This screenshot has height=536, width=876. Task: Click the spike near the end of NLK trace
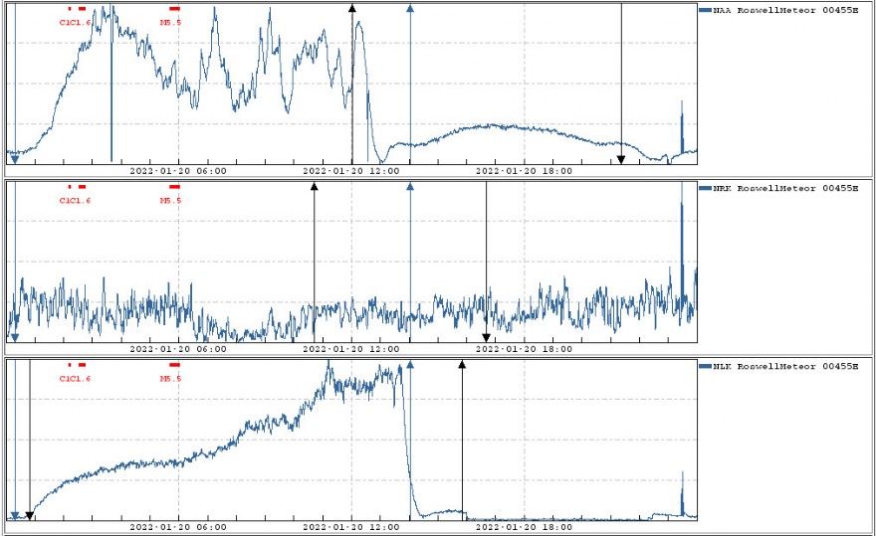click(682, 493)
